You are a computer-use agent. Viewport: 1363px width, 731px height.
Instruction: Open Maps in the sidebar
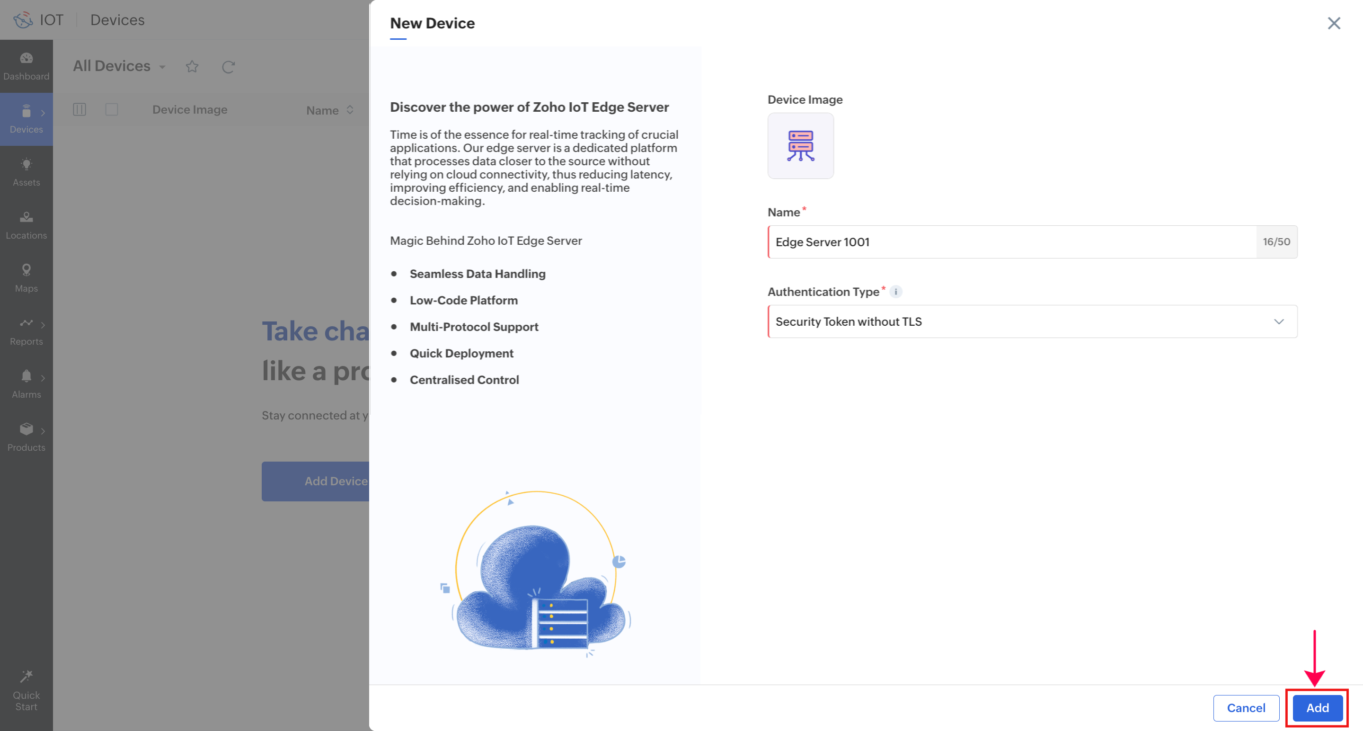[26, 278]
